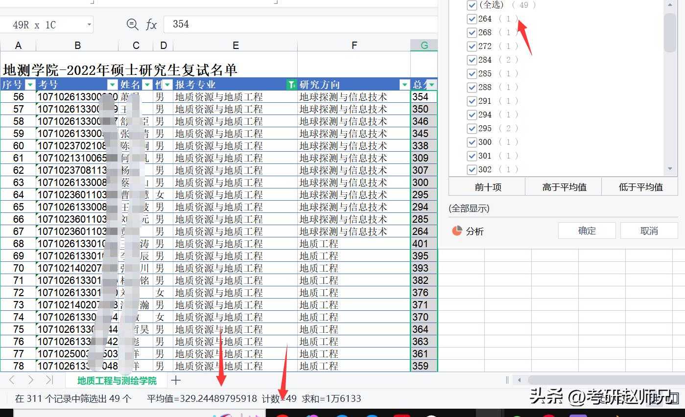Click the add new sheet plus icon
685x417 pixels.
[x=176, y=380]
